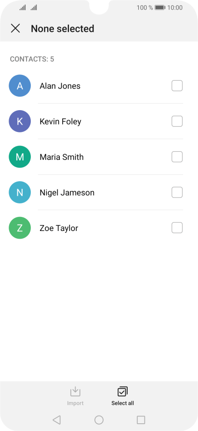Check the box for Maria Smith
This screenshot has width=198, height=431.
(177, 157)
